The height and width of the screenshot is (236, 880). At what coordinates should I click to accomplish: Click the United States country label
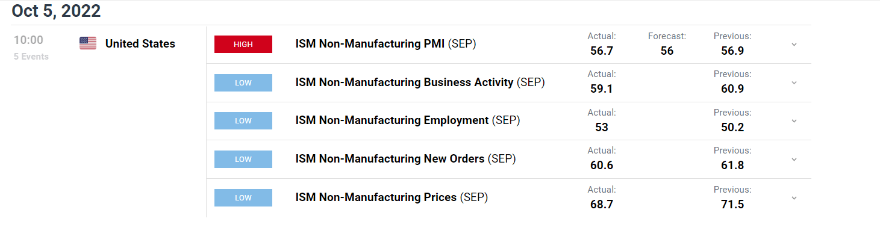(x=140, y=43)
